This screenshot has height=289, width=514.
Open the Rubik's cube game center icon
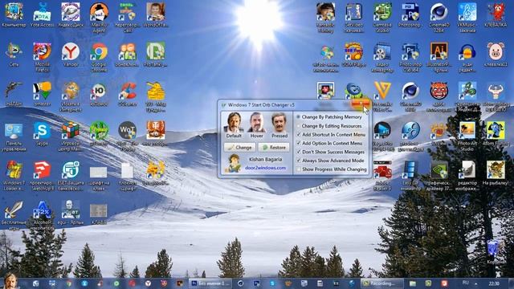71,136
